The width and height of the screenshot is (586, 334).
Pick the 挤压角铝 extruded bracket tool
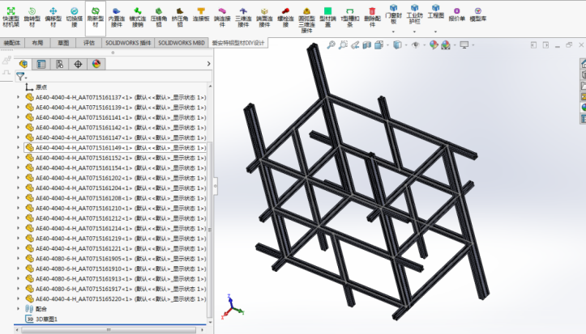[180, 17]
